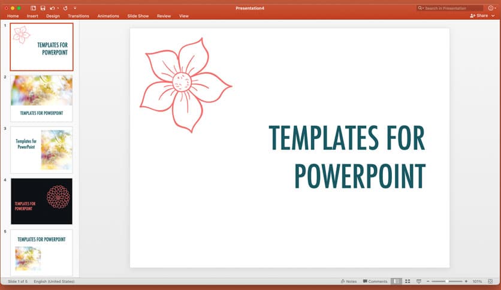Select slide 2 thumbnail with wide photo
501x290 pixels.
[41, 98]
